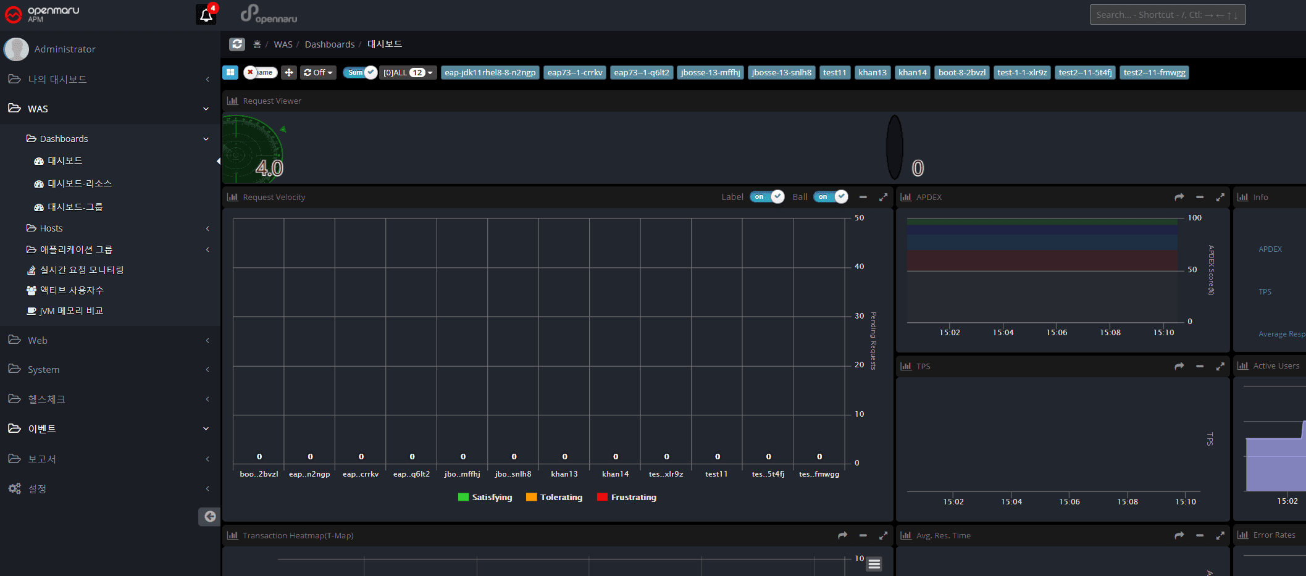Click the Dashboards breadcrumb link
The height and width of the screenshot is (576, 1306).
pos(329,44)
